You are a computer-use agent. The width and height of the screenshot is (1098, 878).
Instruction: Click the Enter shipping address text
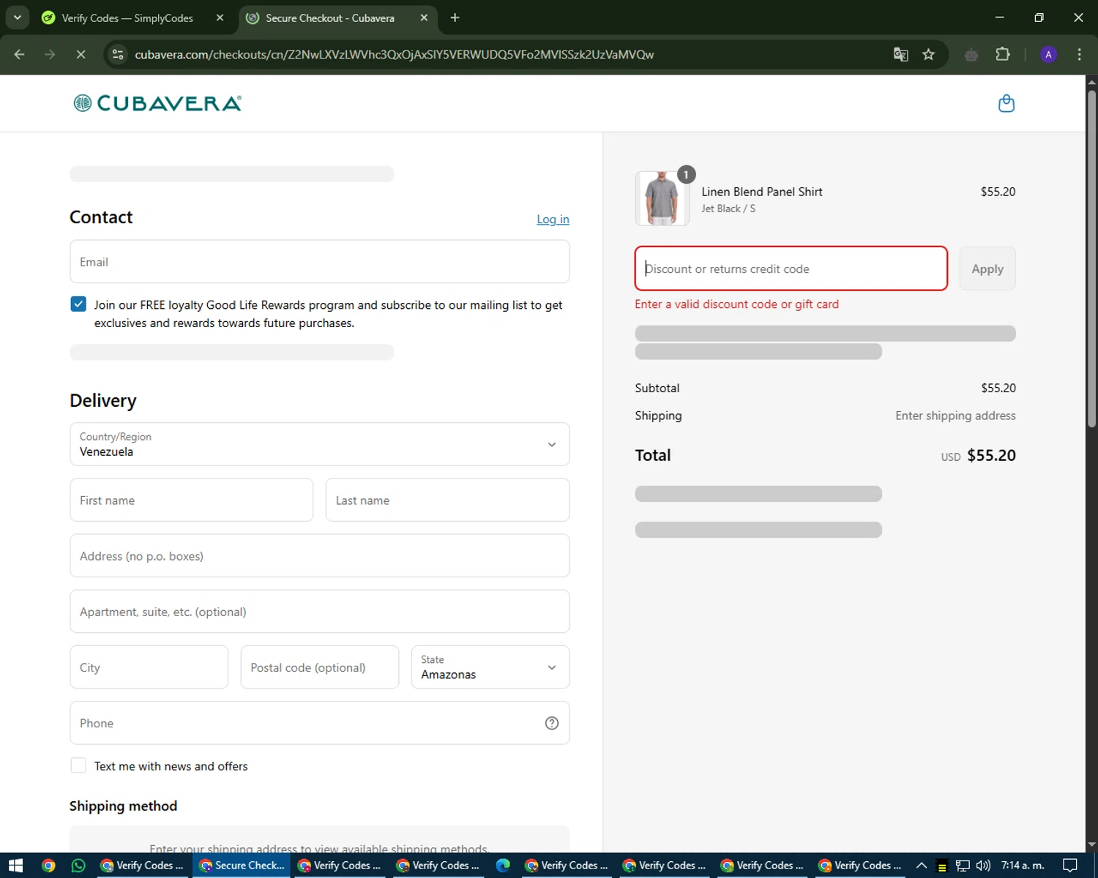click(x=955, y=416)
